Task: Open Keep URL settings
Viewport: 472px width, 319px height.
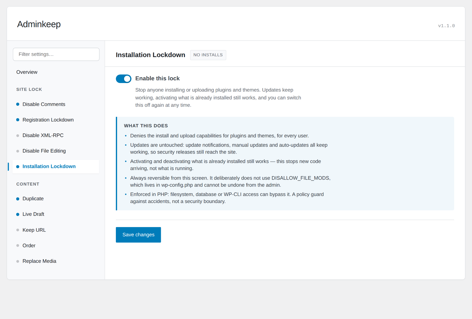Action: [56, 230]
